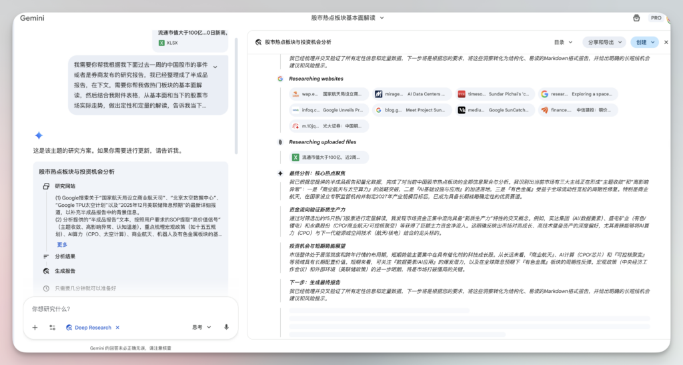This screenshot has height=365, width=683.
Task: Open the tools settings icon in prompt box
Action: click(x=52, y=328)
